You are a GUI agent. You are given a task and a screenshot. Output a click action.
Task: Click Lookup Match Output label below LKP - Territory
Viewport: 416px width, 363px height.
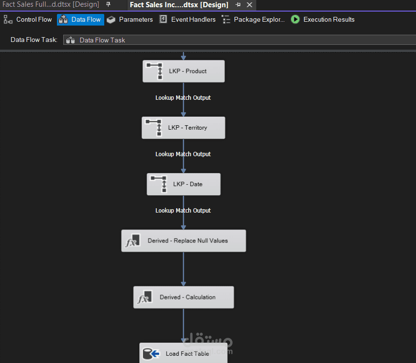point(183,154)
